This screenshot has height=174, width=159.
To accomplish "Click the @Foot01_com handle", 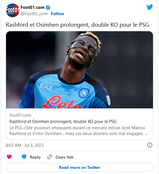I will (34, 14).
